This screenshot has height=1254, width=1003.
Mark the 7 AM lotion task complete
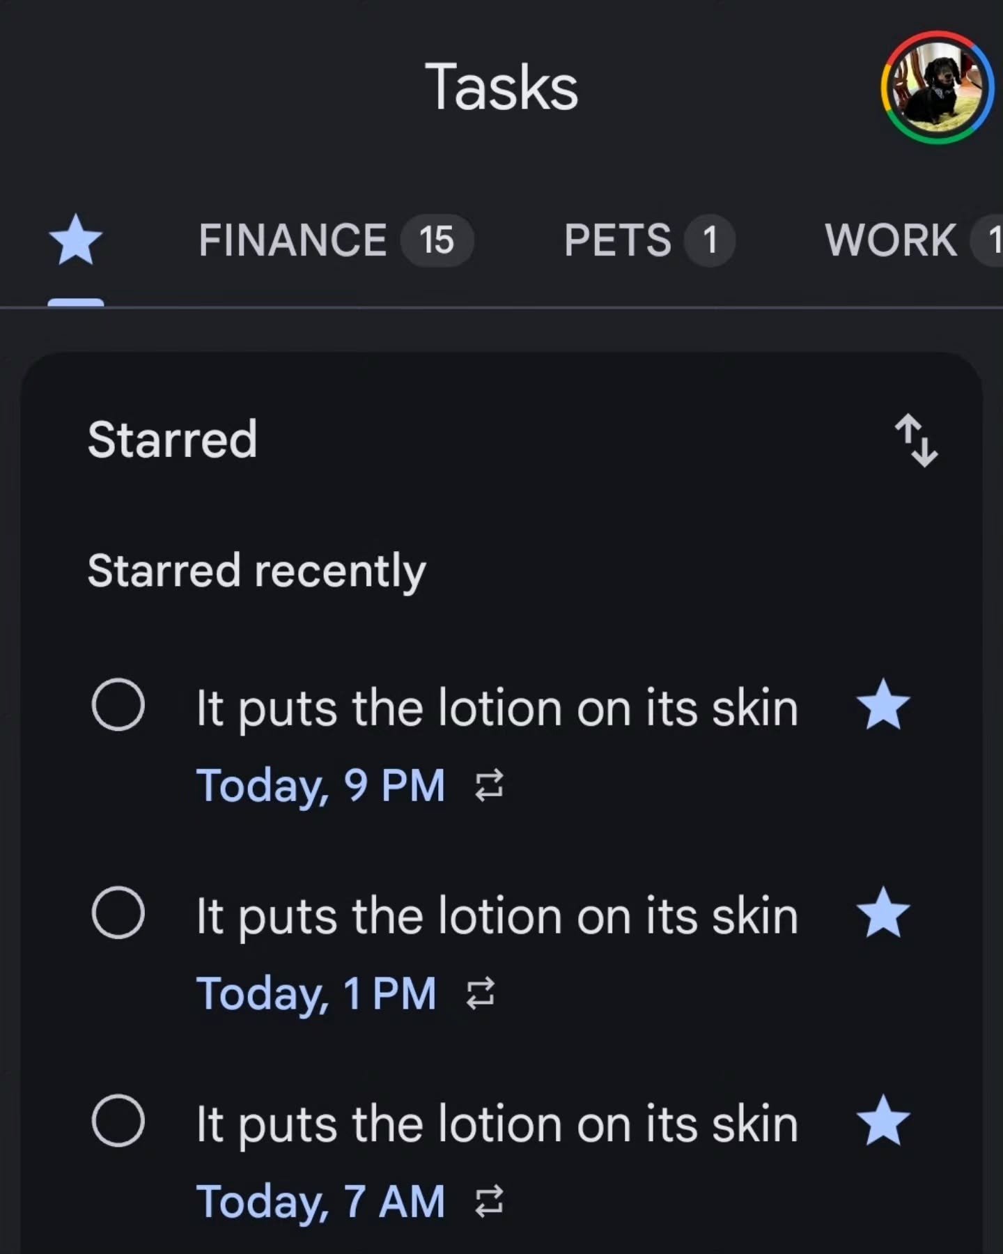[118, 1121]
